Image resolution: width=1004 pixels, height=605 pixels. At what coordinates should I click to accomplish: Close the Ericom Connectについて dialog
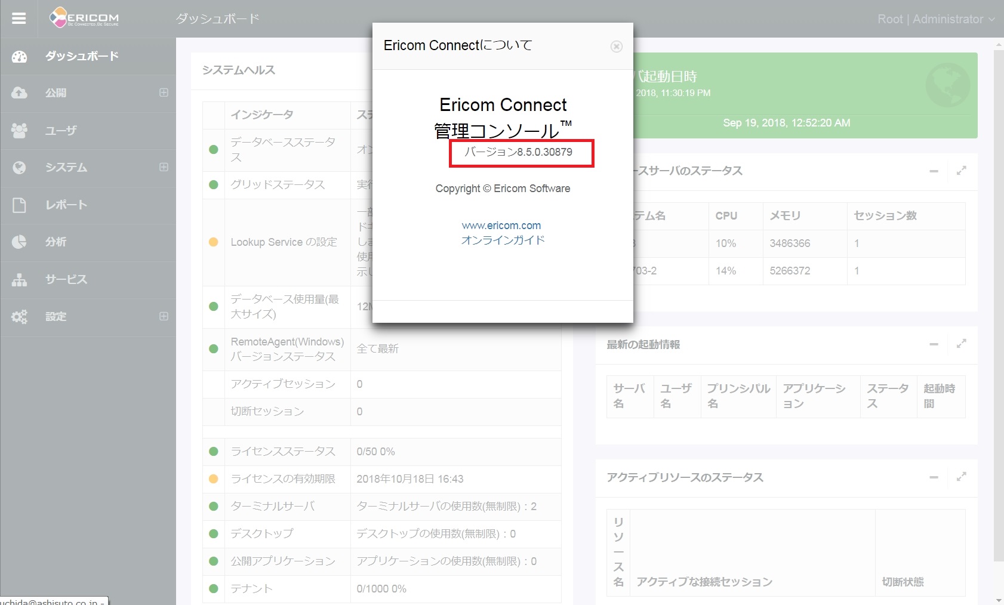tap(617, 47)
